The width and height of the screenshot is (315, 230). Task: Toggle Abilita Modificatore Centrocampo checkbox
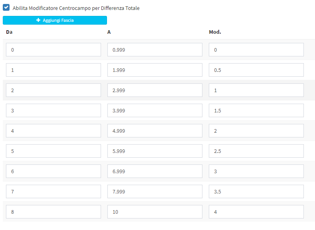pyautogui.click(x=6, y=8)
